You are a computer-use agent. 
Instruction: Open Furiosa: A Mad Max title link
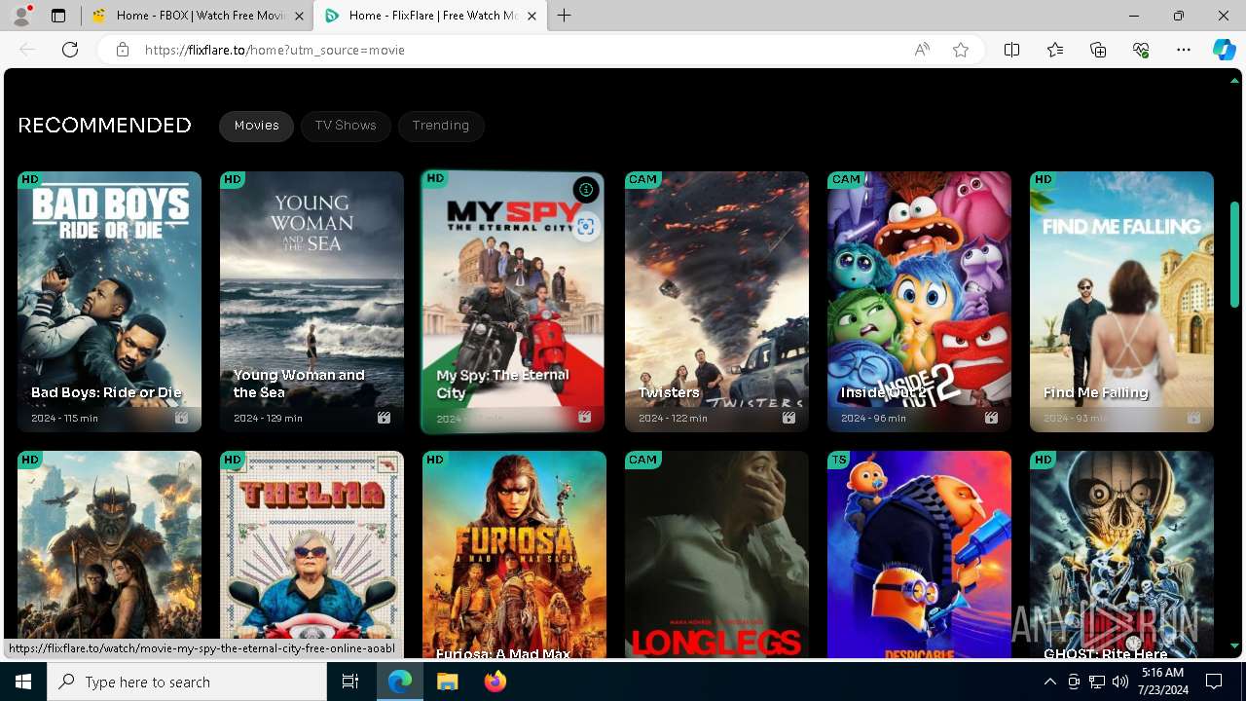click(x=503, y=654)
